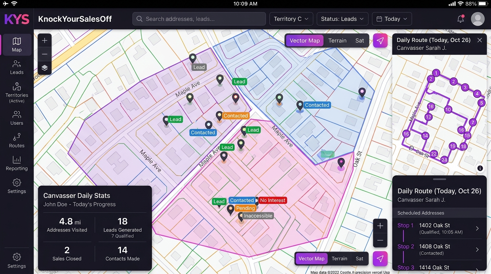The image size is (491, 274).
Task: Focus the Search addresses, leads field
Action: [199, 19]
